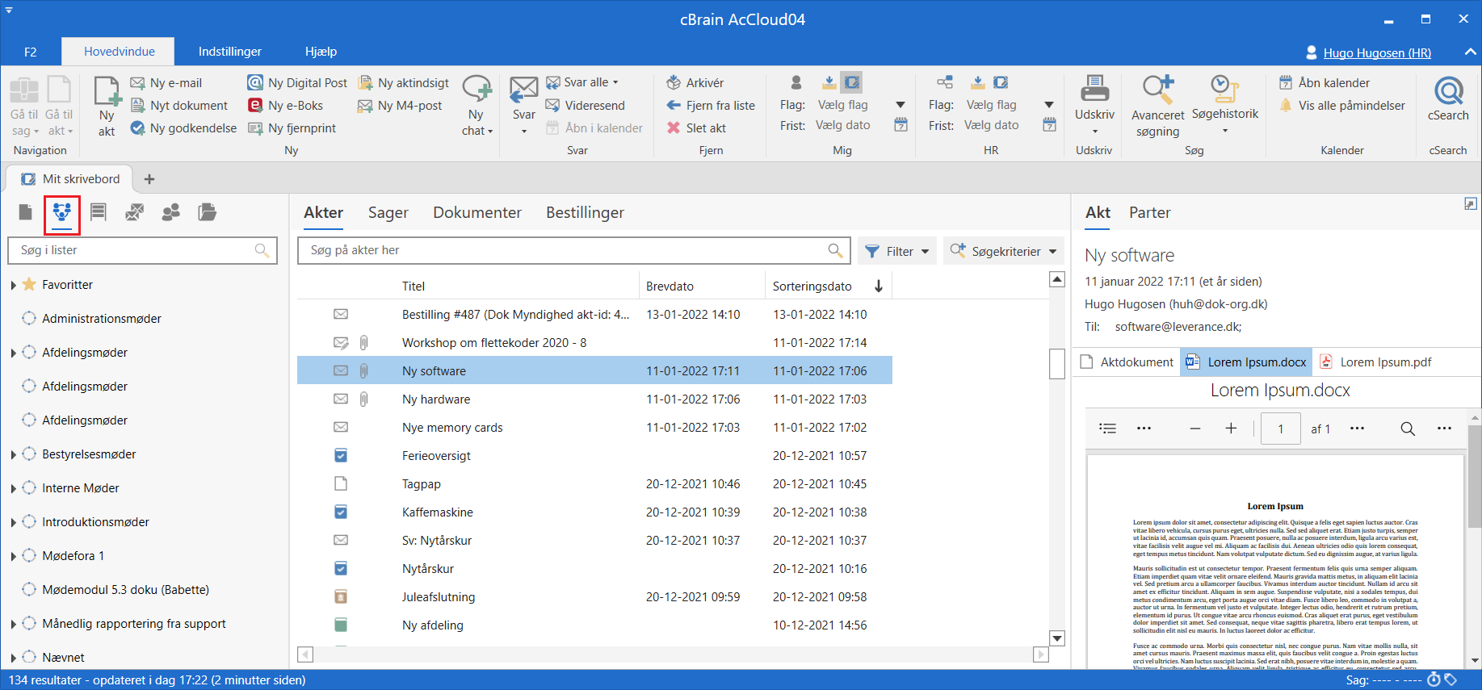The height and width of the screenshot is (690, 1482).
Task: Open Ny aktindsigt
Action: (403, 82)
